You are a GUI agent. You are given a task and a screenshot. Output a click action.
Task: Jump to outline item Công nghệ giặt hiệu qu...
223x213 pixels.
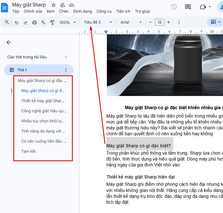[x=44, y=111]
